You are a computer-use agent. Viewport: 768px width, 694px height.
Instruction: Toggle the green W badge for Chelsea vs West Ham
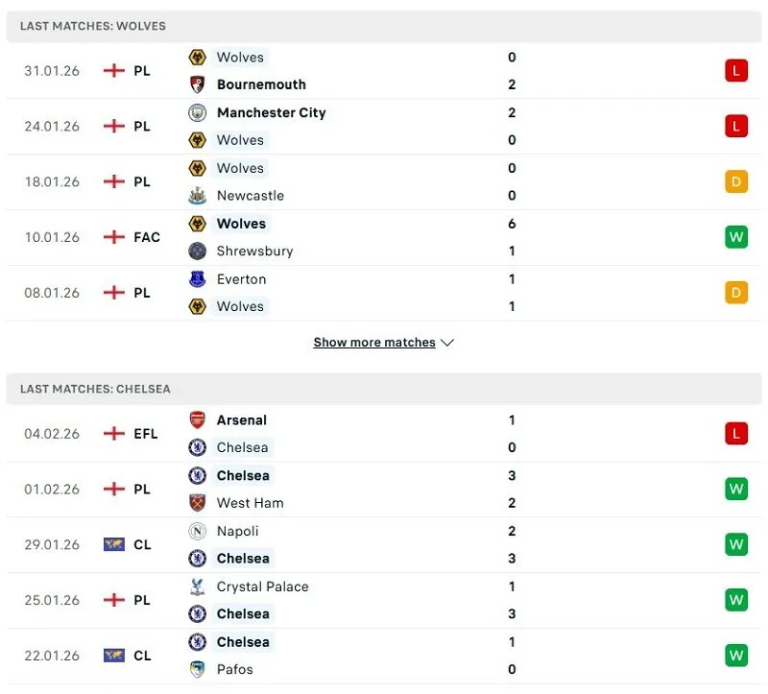[x=735, y=489]
